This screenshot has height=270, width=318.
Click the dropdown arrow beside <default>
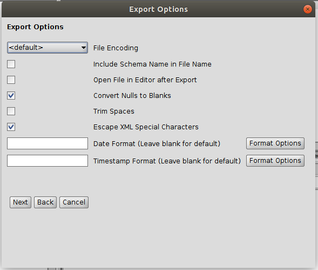[83, 48]
